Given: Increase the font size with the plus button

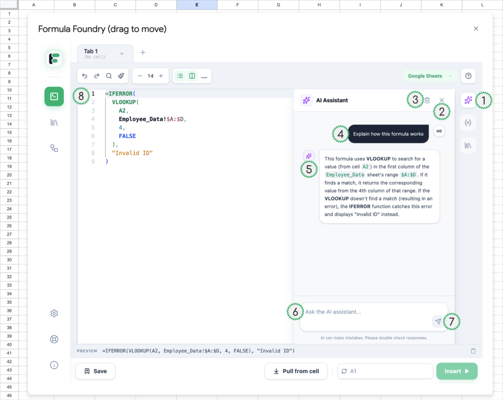Looking at the screenshot, I should 161,76.
